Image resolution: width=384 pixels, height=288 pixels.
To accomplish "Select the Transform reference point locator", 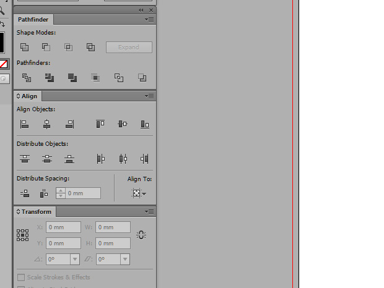I will 22,235.
